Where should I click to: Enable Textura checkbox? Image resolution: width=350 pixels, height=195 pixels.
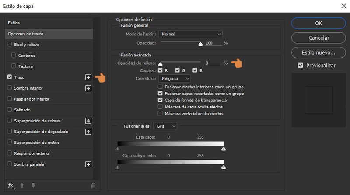click(14, 66)
